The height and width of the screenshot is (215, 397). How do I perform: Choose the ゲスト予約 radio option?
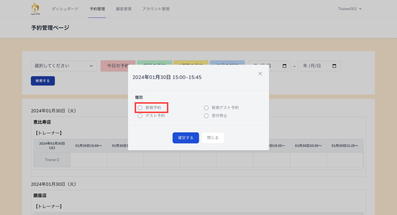click(x=140, y=116)
